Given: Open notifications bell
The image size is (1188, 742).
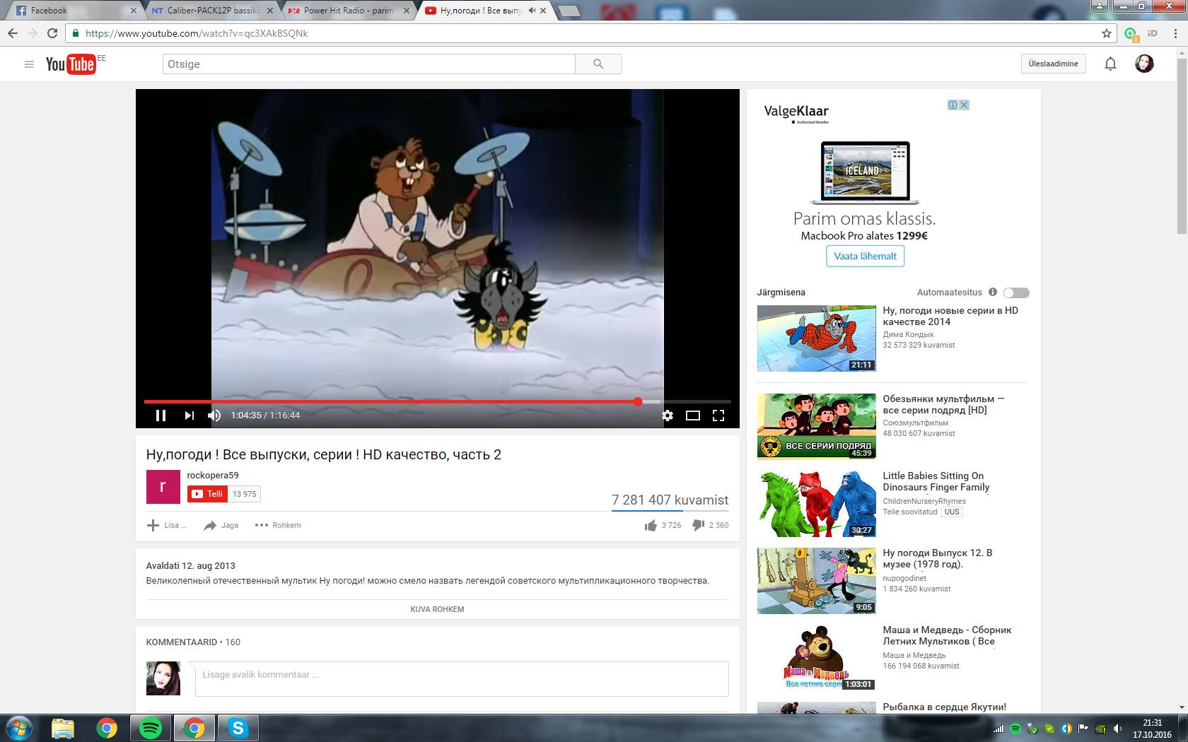Looking at the screenshot, I should tap(1110, 64).
